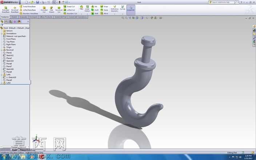This screenshot has width=256, height=160.
Task: Click the taskbar clock
Action: tap(248, 157)
